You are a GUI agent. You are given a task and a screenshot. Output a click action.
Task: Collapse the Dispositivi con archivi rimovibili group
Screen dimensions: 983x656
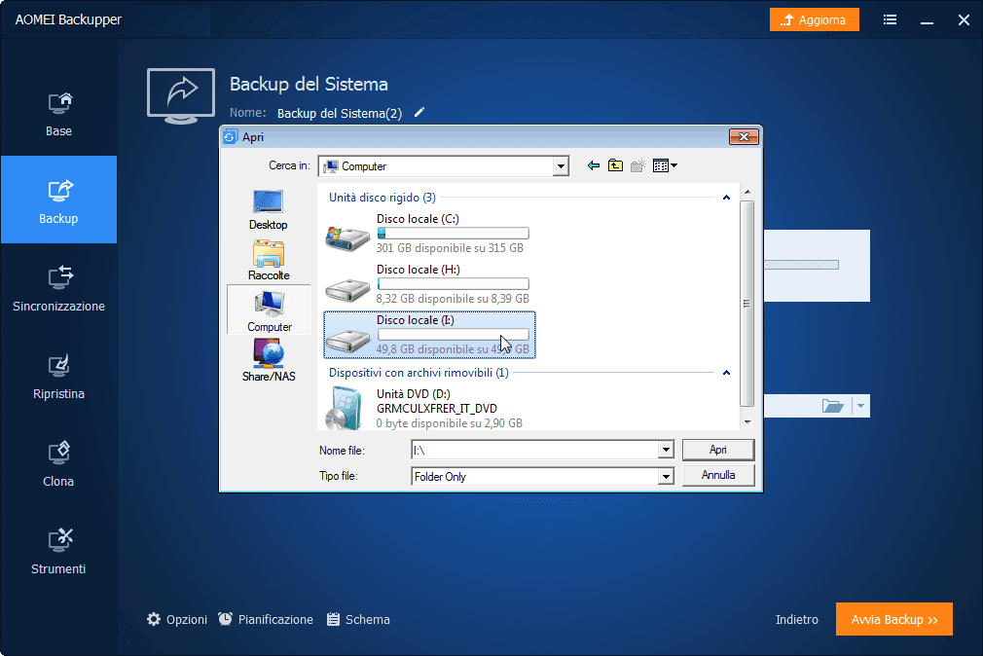(x=726, y=373)
